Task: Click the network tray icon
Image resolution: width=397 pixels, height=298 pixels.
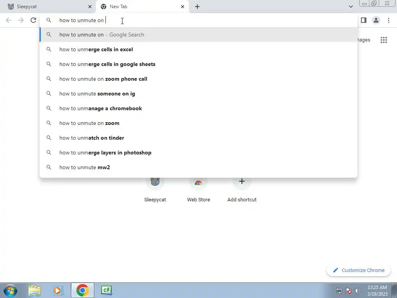Action: 339,291
